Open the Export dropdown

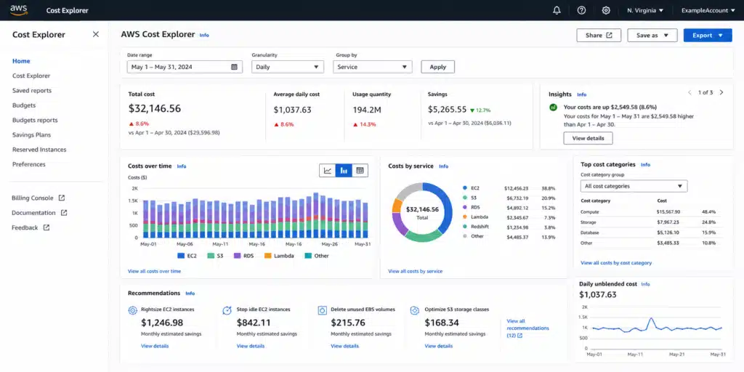(708, 35)
